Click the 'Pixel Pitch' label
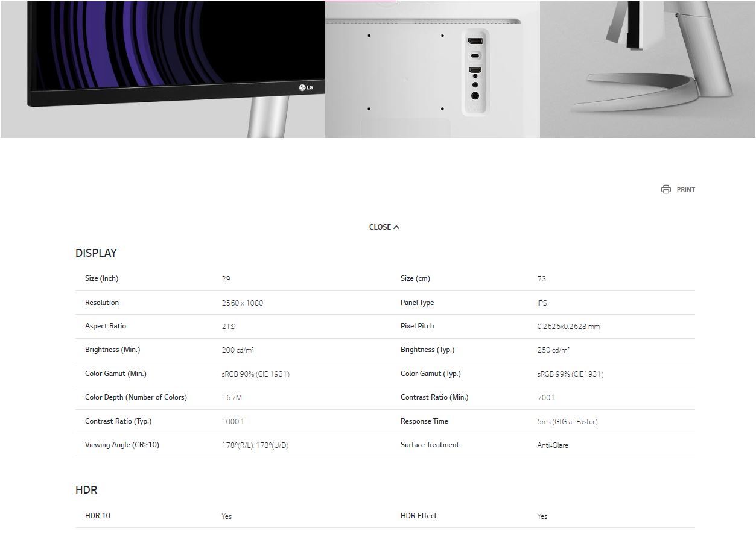756x546 pixels. click(x=417, y=326)
